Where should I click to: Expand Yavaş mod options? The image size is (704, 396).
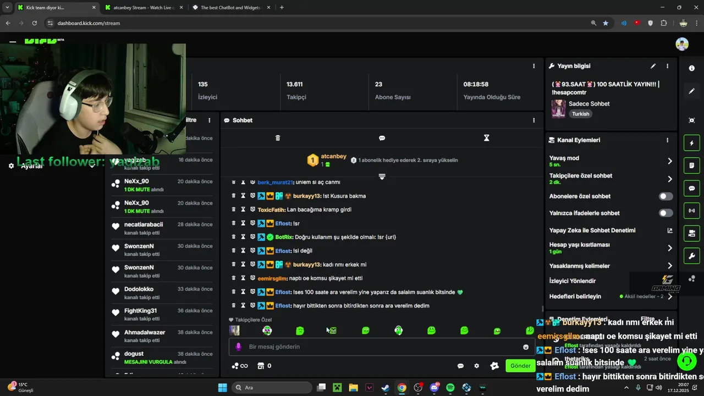pos(670,161)
